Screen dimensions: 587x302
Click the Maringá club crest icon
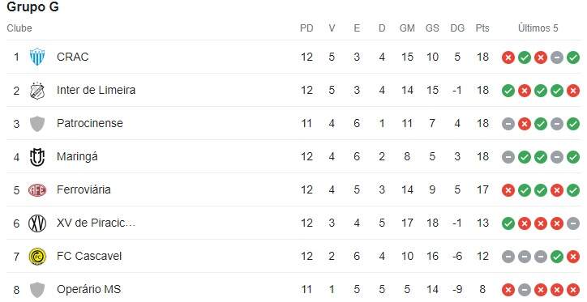[x=37, y=157]
